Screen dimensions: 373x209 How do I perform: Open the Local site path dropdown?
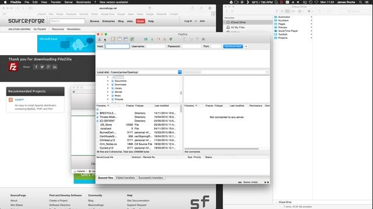[180, 72]
